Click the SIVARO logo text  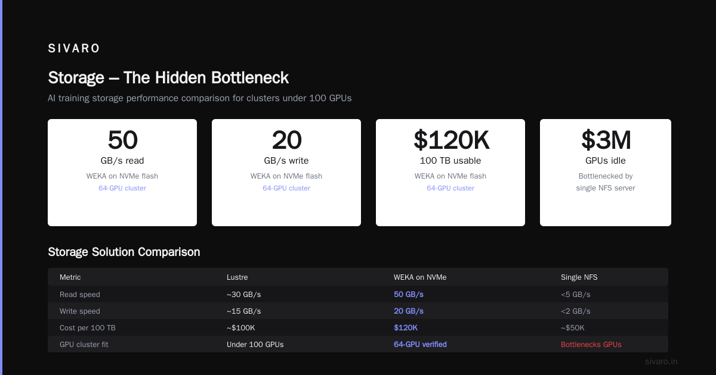coord(74,49)
